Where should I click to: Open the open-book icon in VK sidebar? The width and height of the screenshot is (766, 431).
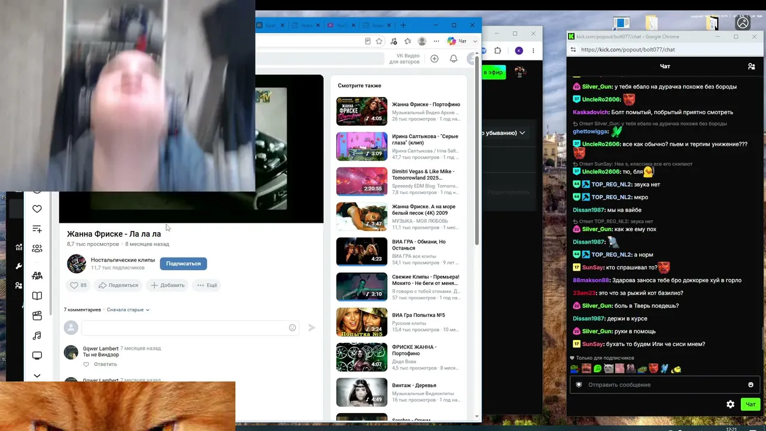click(x=37, y=296)
